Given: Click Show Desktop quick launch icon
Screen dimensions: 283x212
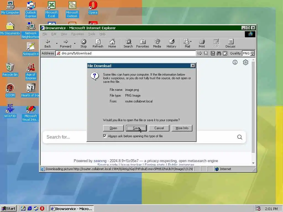Looking at the screenshot, I should (x=23, y=209).
